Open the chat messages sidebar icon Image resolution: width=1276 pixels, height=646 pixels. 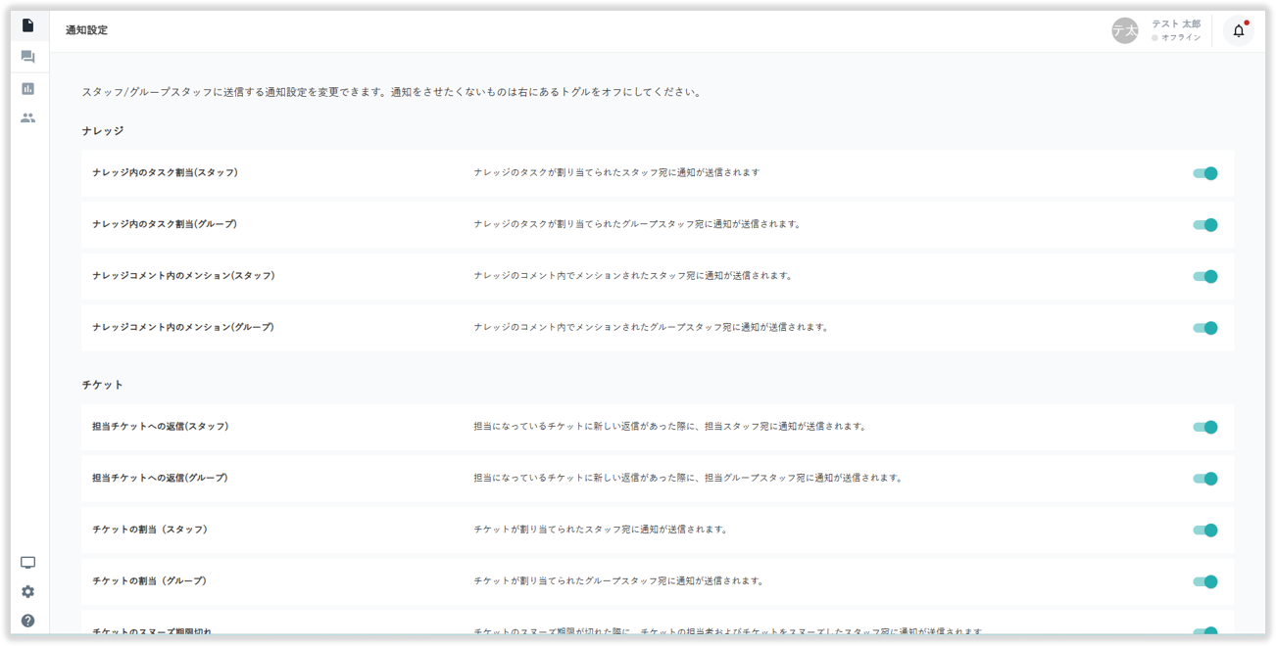click(27, 57)
